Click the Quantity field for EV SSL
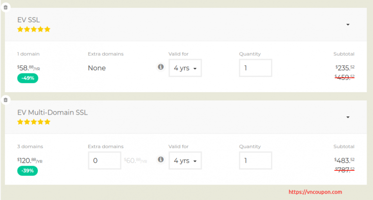Image resolution: width=373 pixels, height=200 pixels. 255,68
